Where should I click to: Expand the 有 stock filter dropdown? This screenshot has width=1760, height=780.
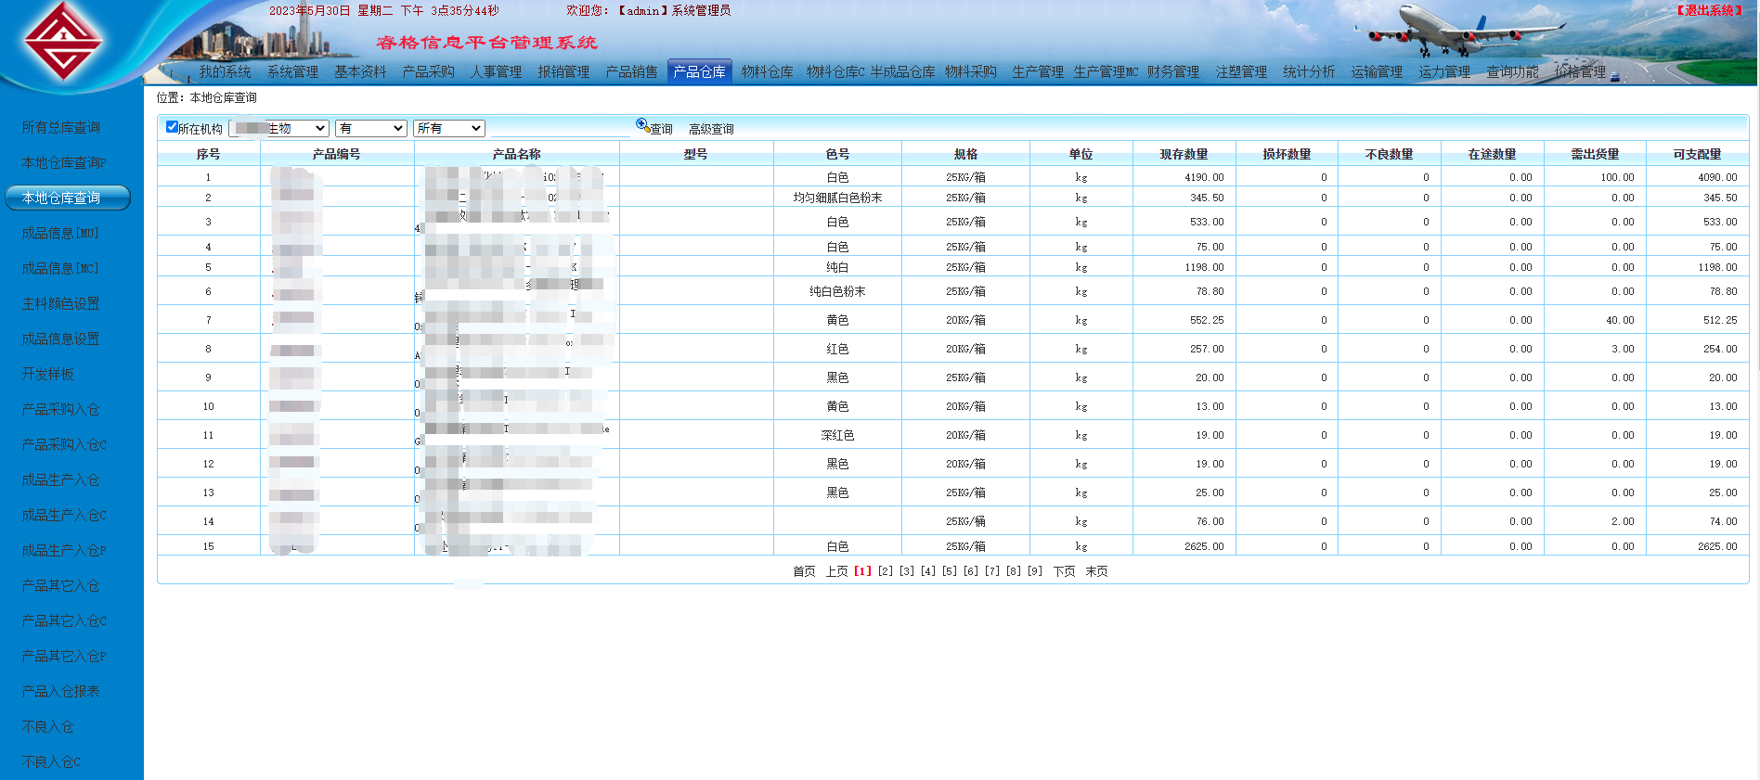371,129
